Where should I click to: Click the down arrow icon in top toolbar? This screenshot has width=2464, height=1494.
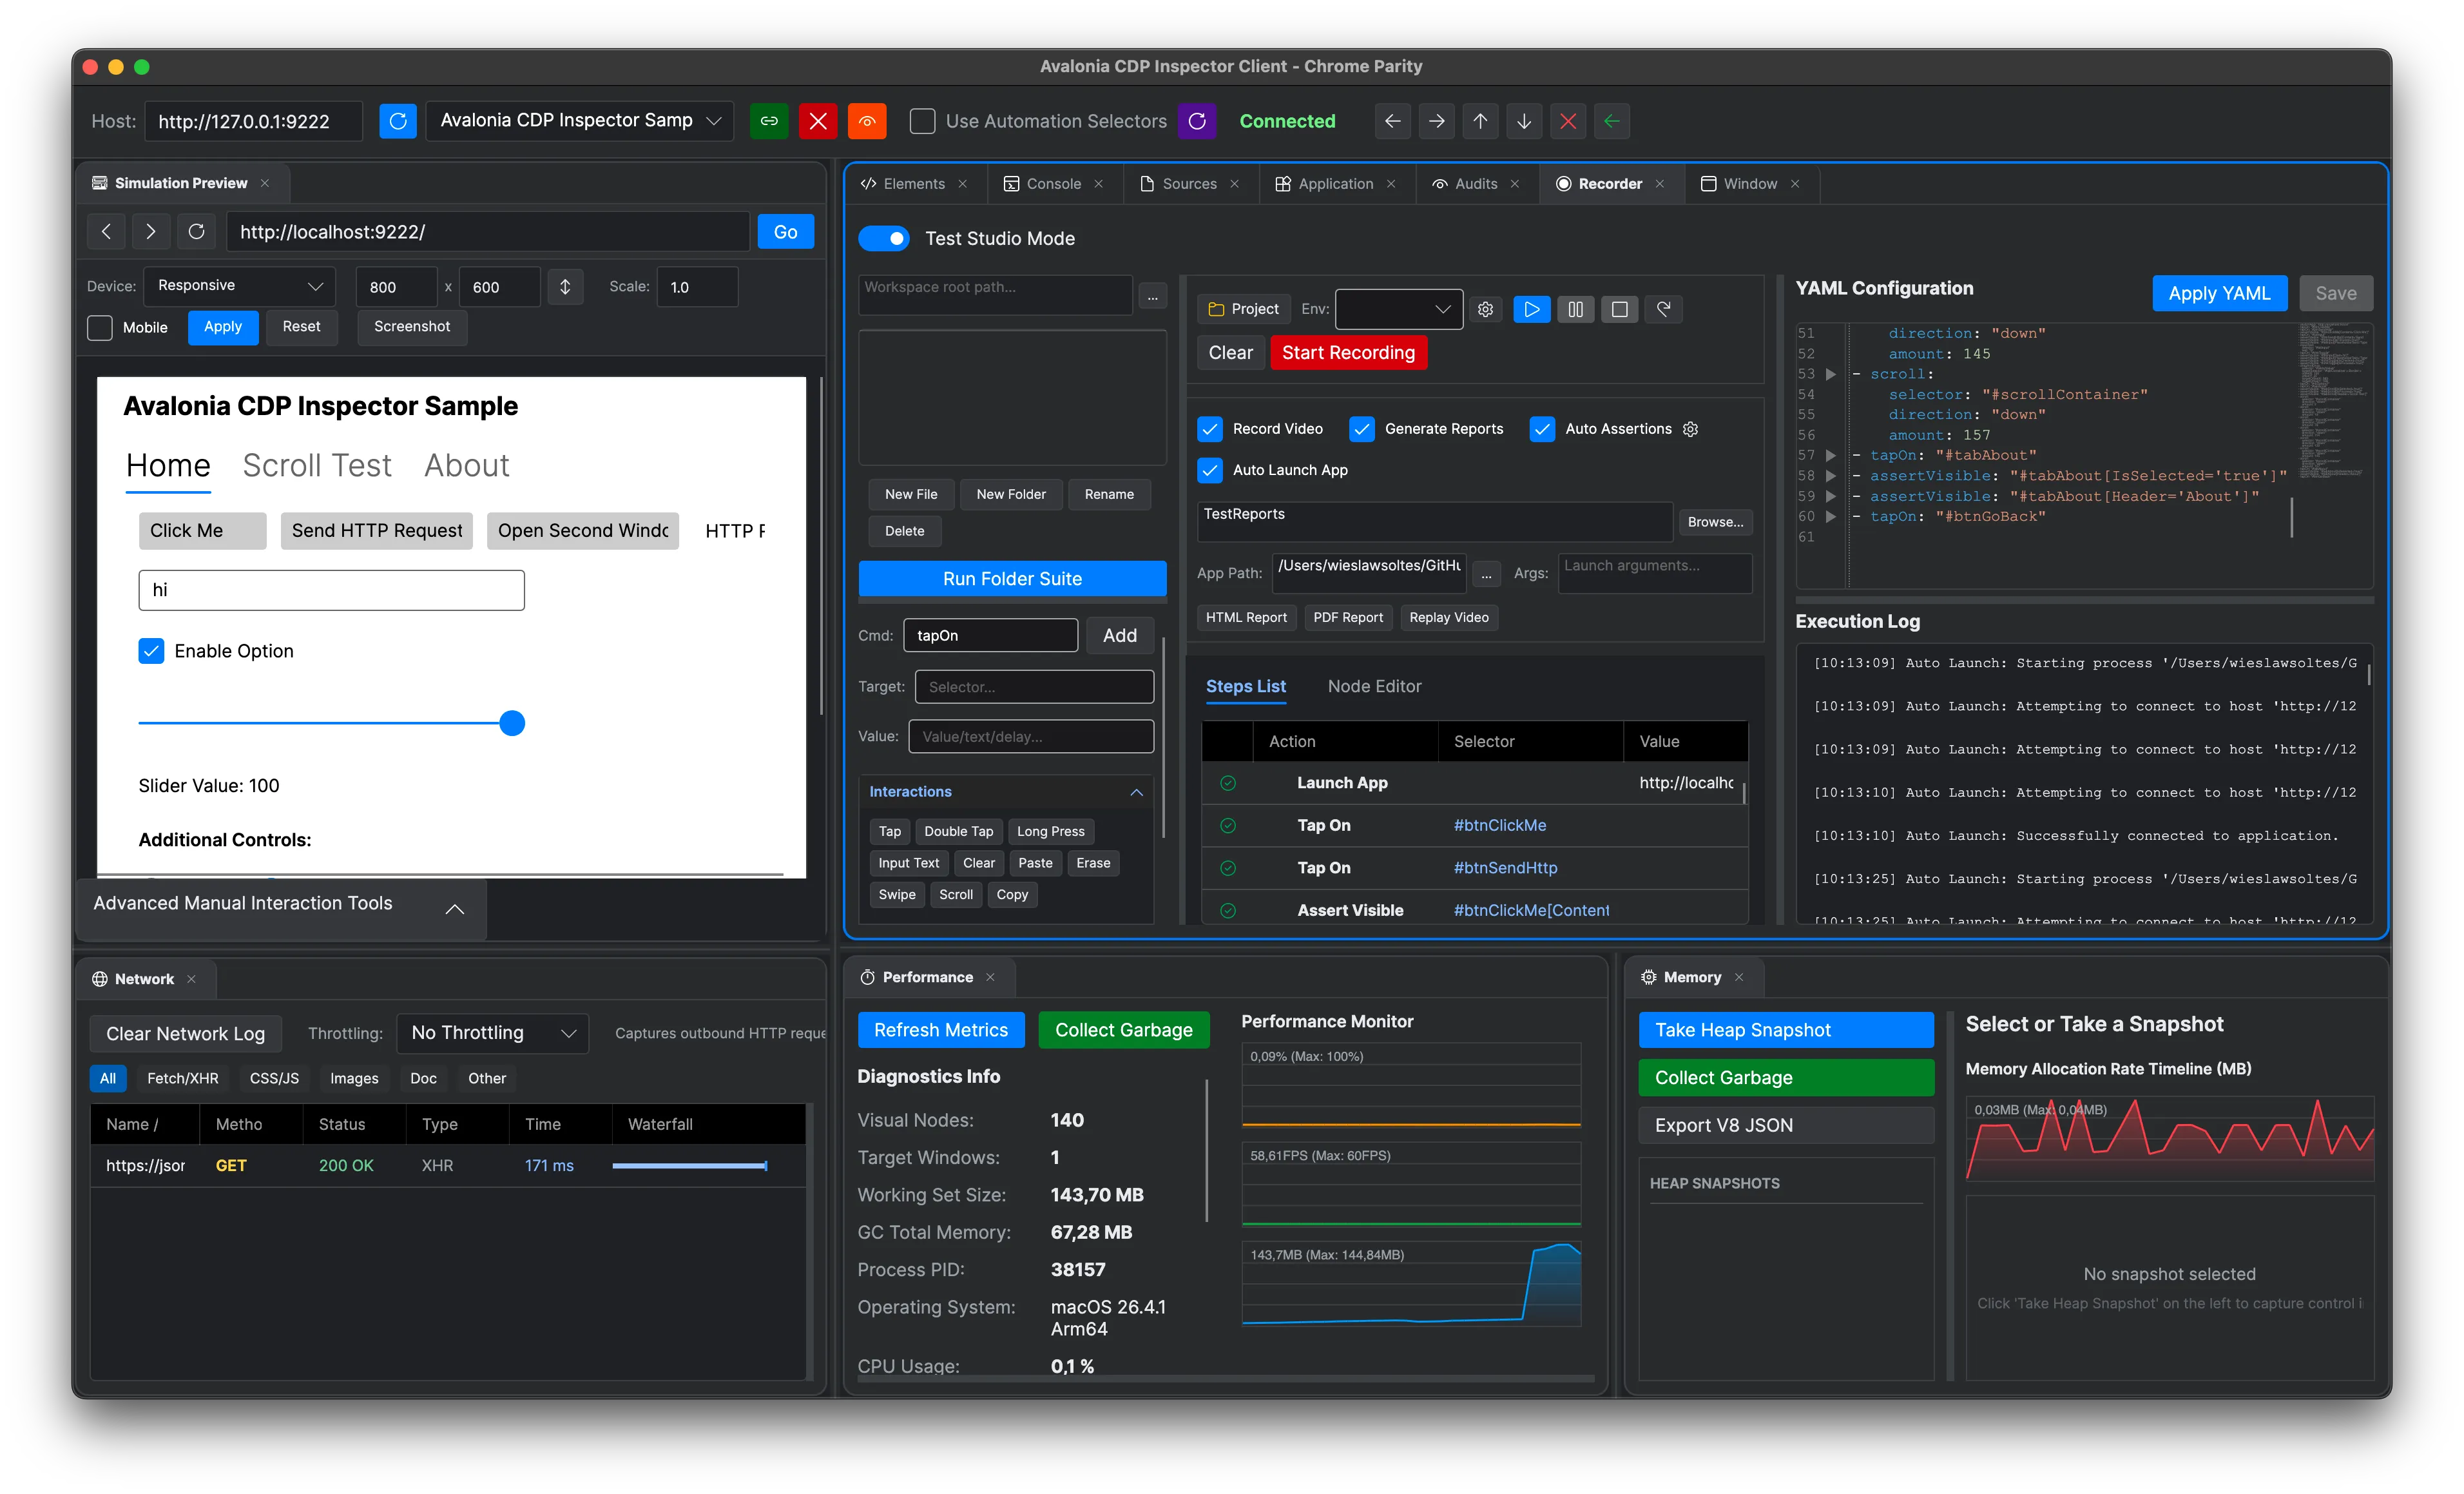[1524, 121]
